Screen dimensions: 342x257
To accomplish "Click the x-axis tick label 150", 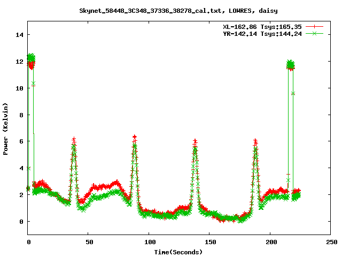I will tap(210, 242).
